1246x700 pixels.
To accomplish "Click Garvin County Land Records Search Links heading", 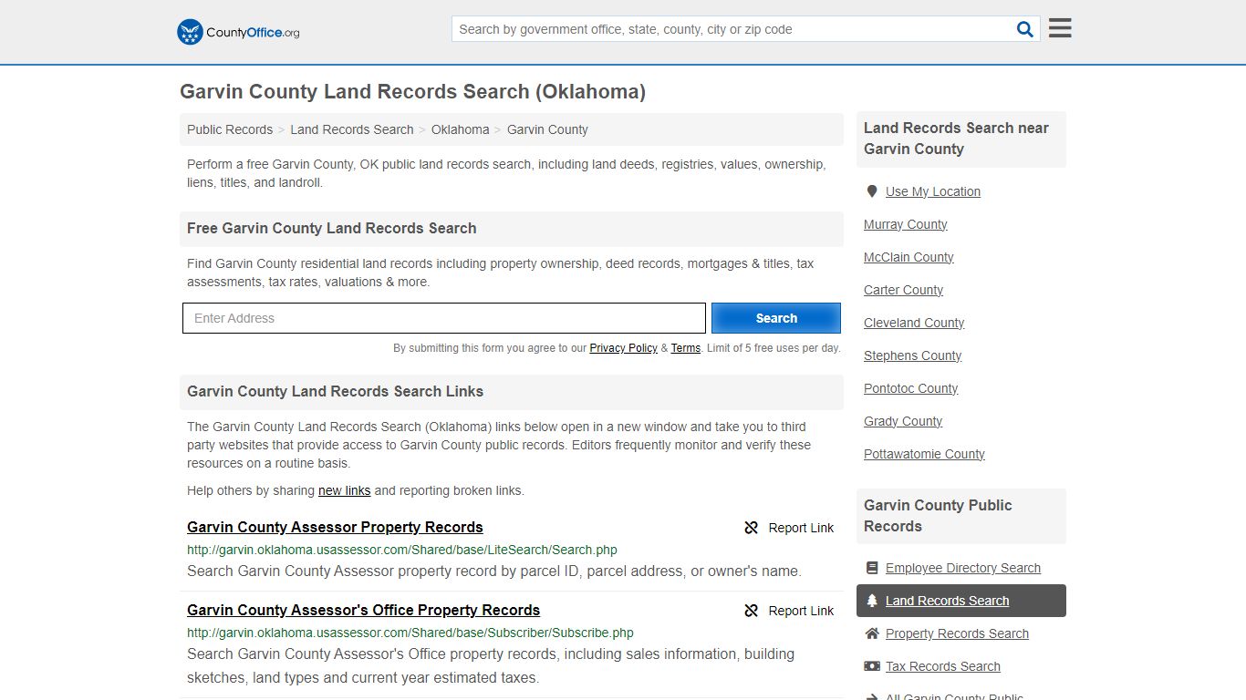I will point(336,391).
